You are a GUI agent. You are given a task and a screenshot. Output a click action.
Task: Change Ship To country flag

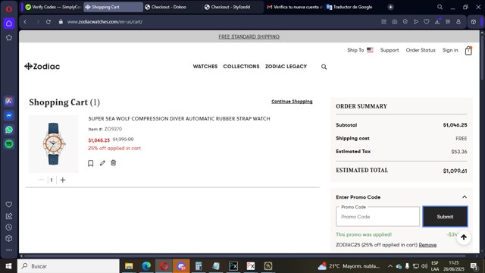(x=371, y=50)
